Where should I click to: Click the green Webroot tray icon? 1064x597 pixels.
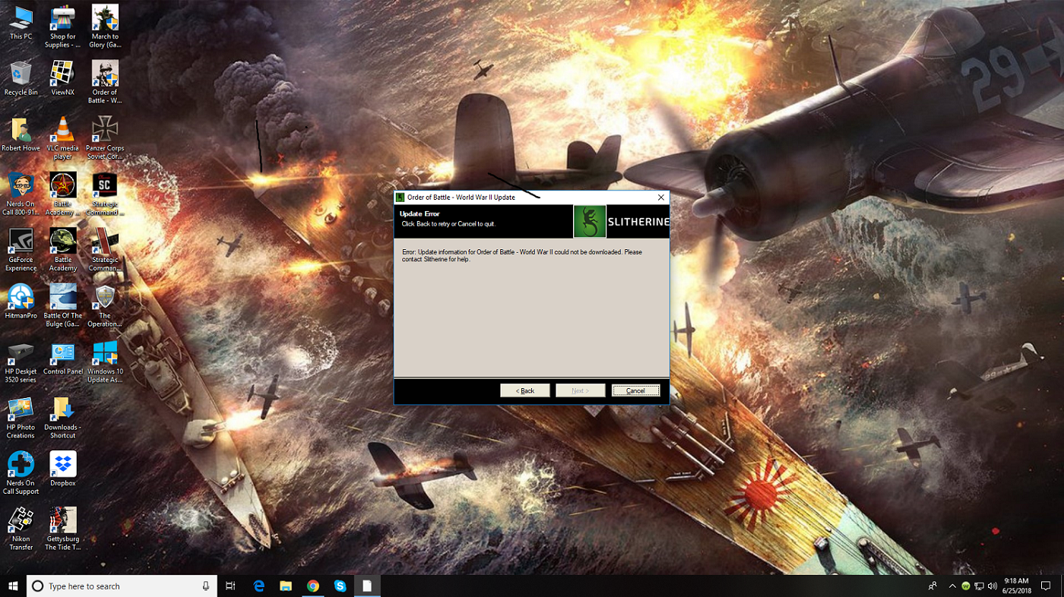click(966, 586)
